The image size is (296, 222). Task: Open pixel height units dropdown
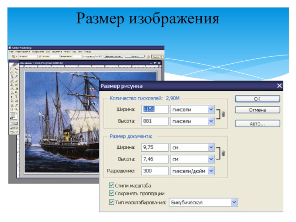point(211,121)
